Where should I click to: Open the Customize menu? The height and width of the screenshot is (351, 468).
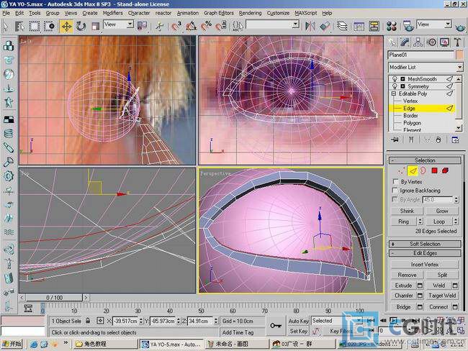pos(278,13)
